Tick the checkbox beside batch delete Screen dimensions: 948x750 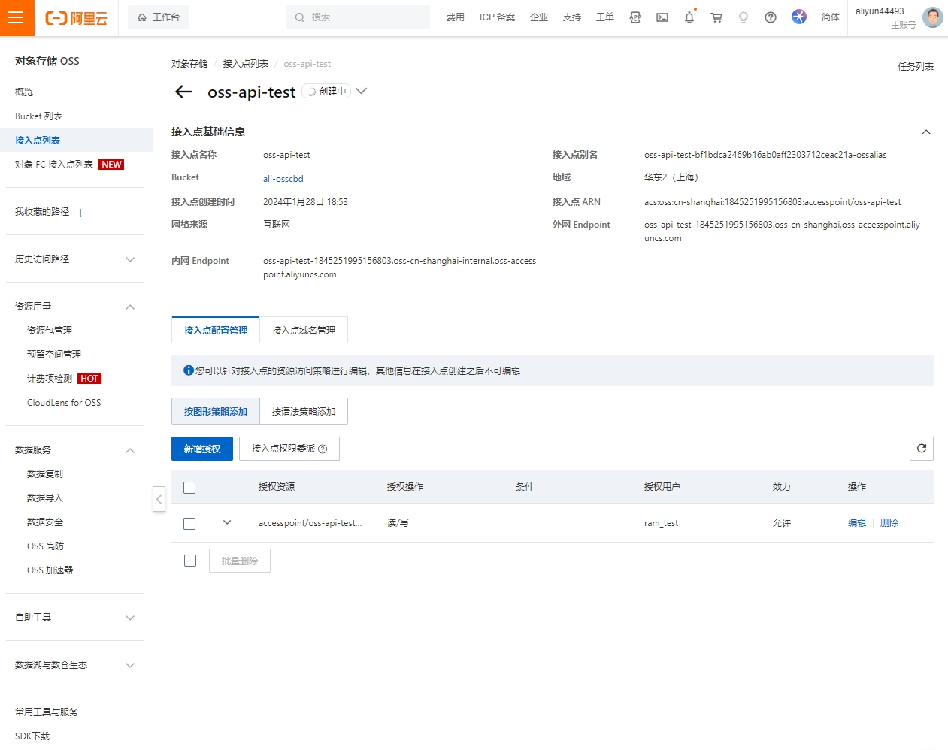(190, 561)
